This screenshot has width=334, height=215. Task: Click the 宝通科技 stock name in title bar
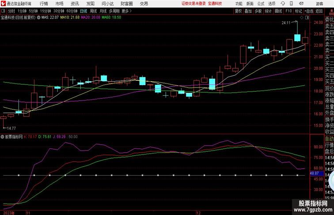pyautogui.click(x=215, y=4)
